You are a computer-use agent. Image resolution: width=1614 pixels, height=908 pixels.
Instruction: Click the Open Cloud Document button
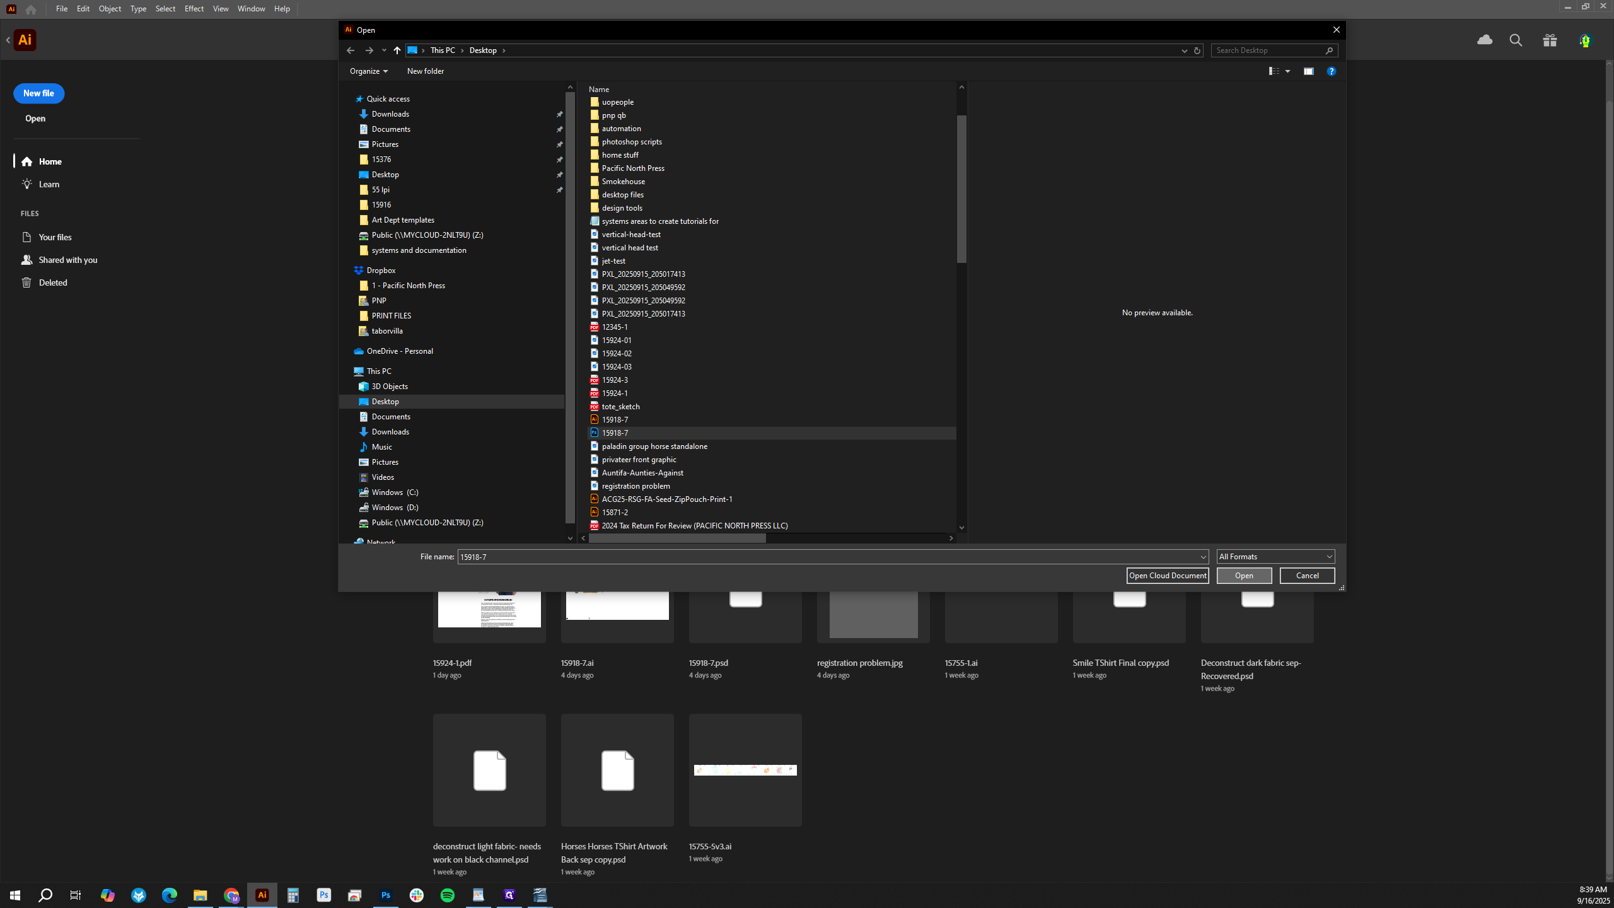click(1168, 576)
